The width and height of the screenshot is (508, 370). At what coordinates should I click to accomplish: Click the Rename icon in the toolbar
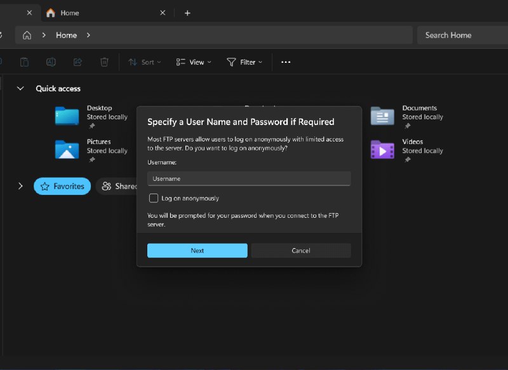pyautogui.click(x=51, y=62)
